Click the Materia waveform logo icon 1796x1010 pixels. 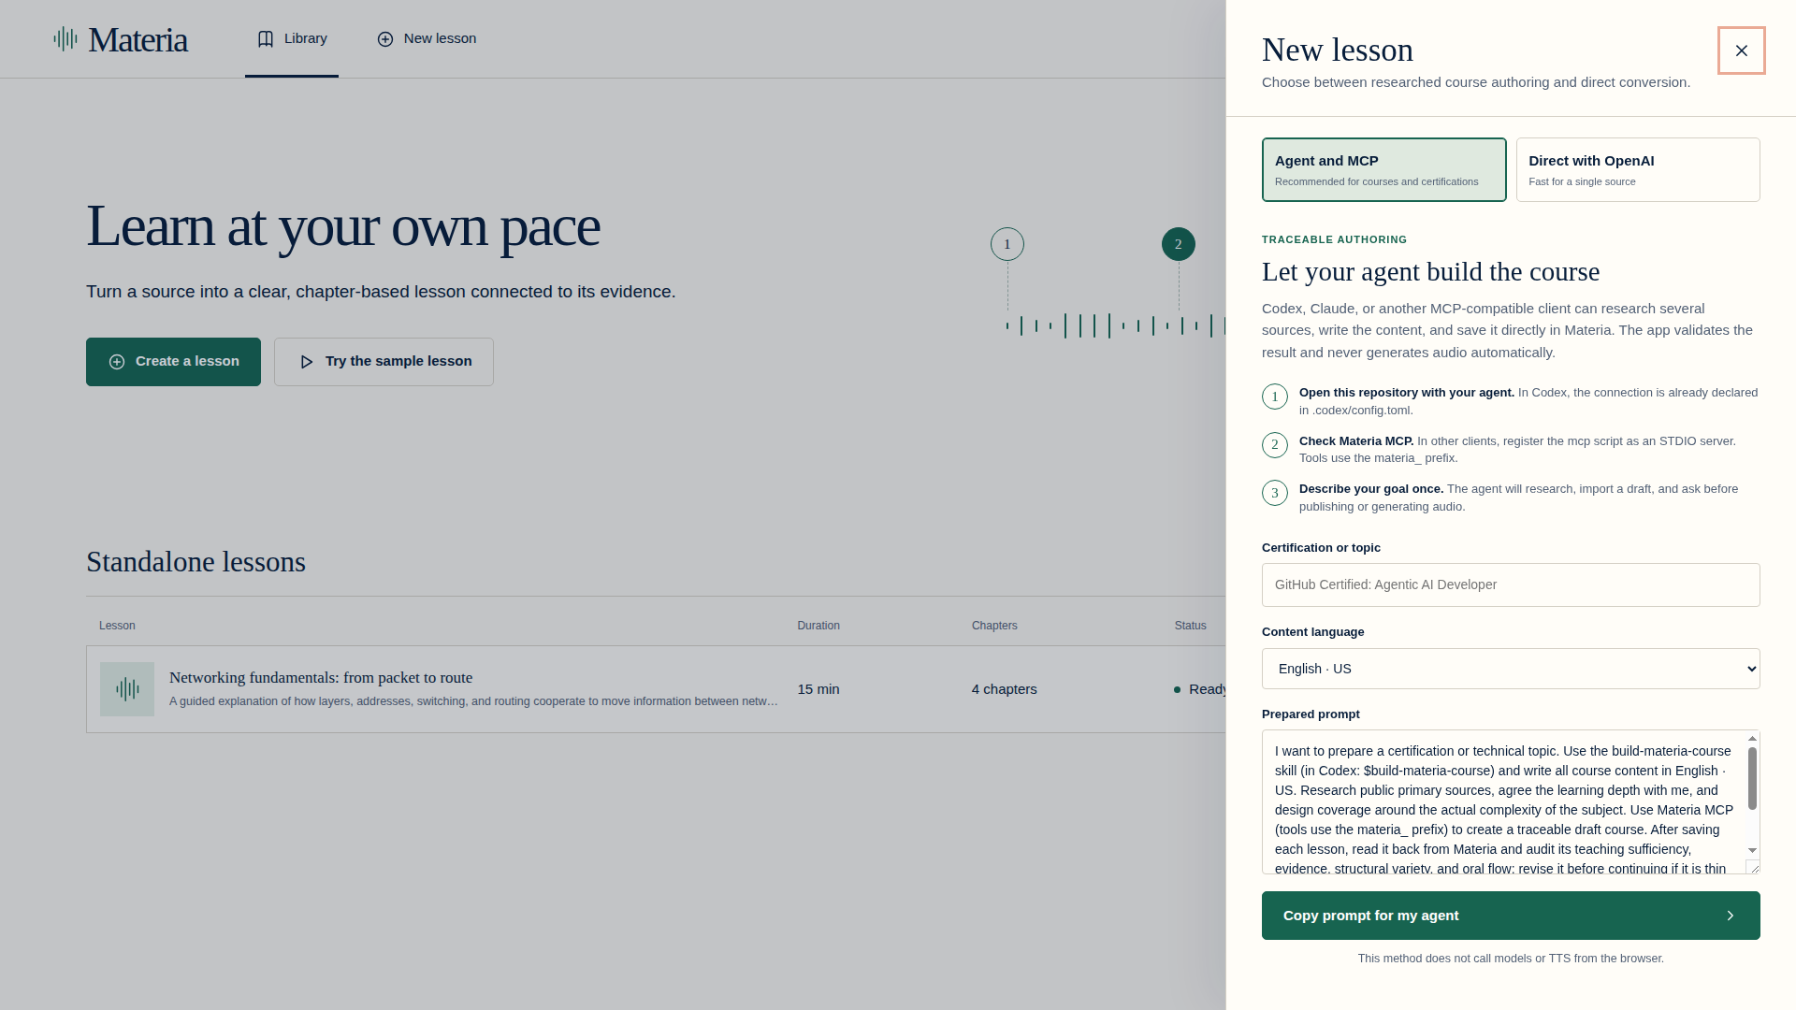click(65, 39)
